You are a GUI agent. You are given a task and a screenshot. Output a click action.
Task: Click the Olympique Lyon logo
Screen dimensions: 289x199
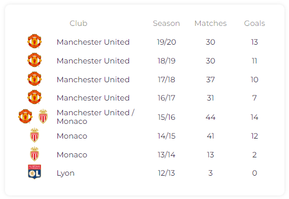coord(35,172)
